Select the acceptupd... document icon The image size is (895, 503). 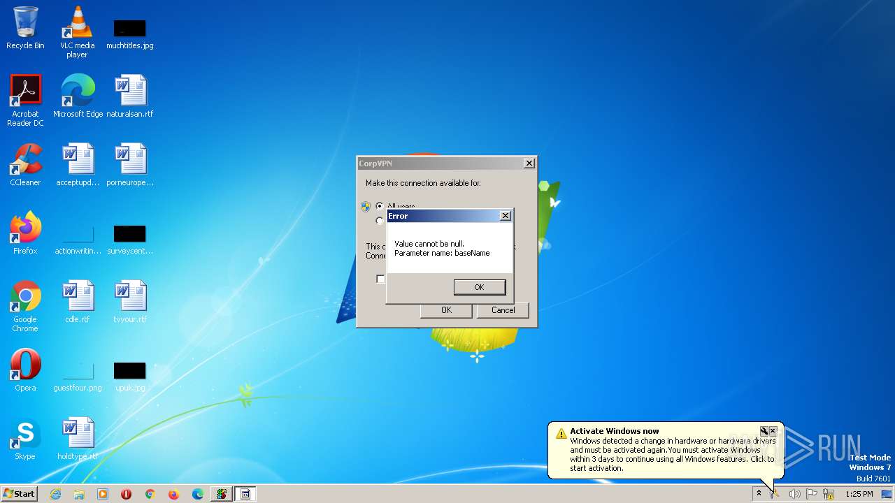tap(78, 165)
